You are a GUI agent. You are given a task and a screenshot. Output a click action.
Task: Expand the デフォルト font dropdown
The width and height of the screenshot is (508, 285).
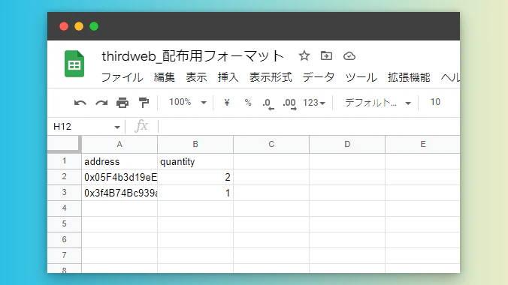(x=378, y=103)
